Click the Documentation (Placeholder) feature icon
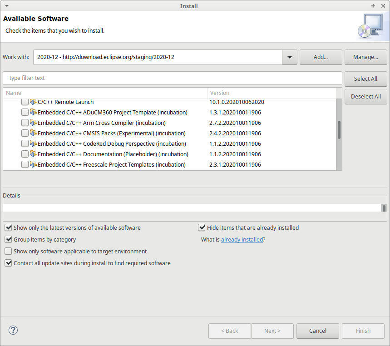 coord(33,154)
